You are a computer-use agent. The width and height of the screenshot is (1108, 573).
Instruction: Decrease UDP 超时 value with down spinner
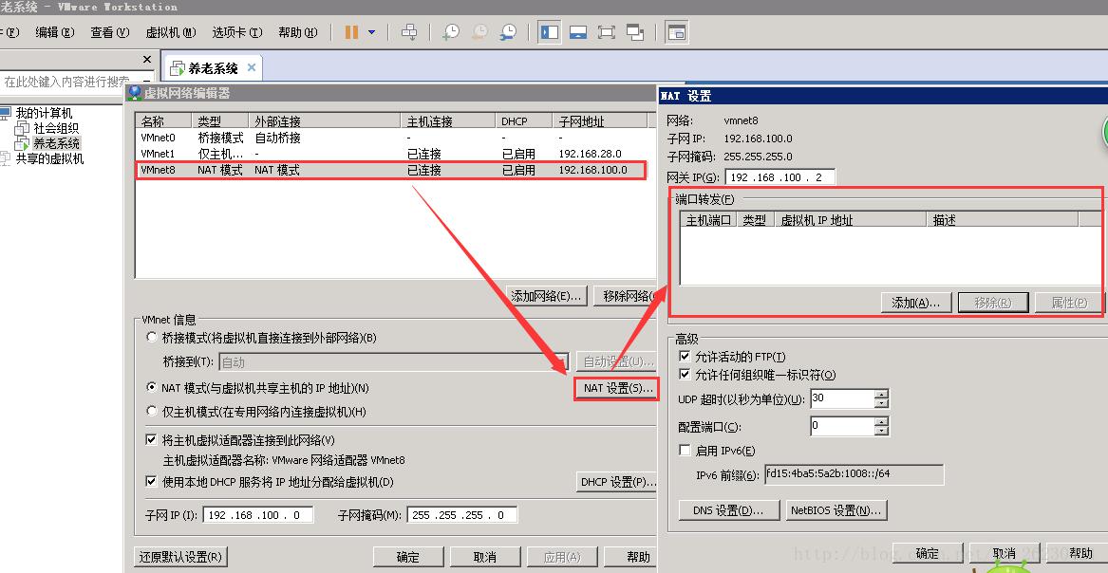881,403
